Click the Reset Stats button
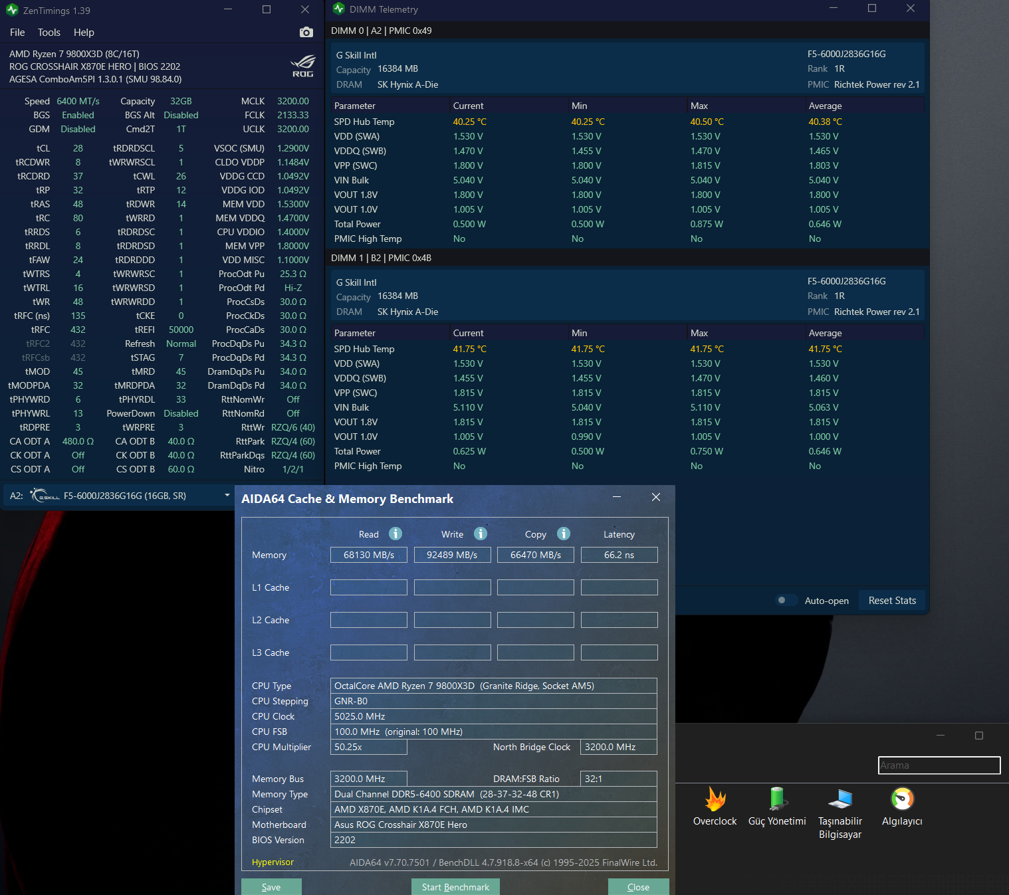Image resolution: width=1009 pixels, height=895 pixels. [x=892, y=601]
